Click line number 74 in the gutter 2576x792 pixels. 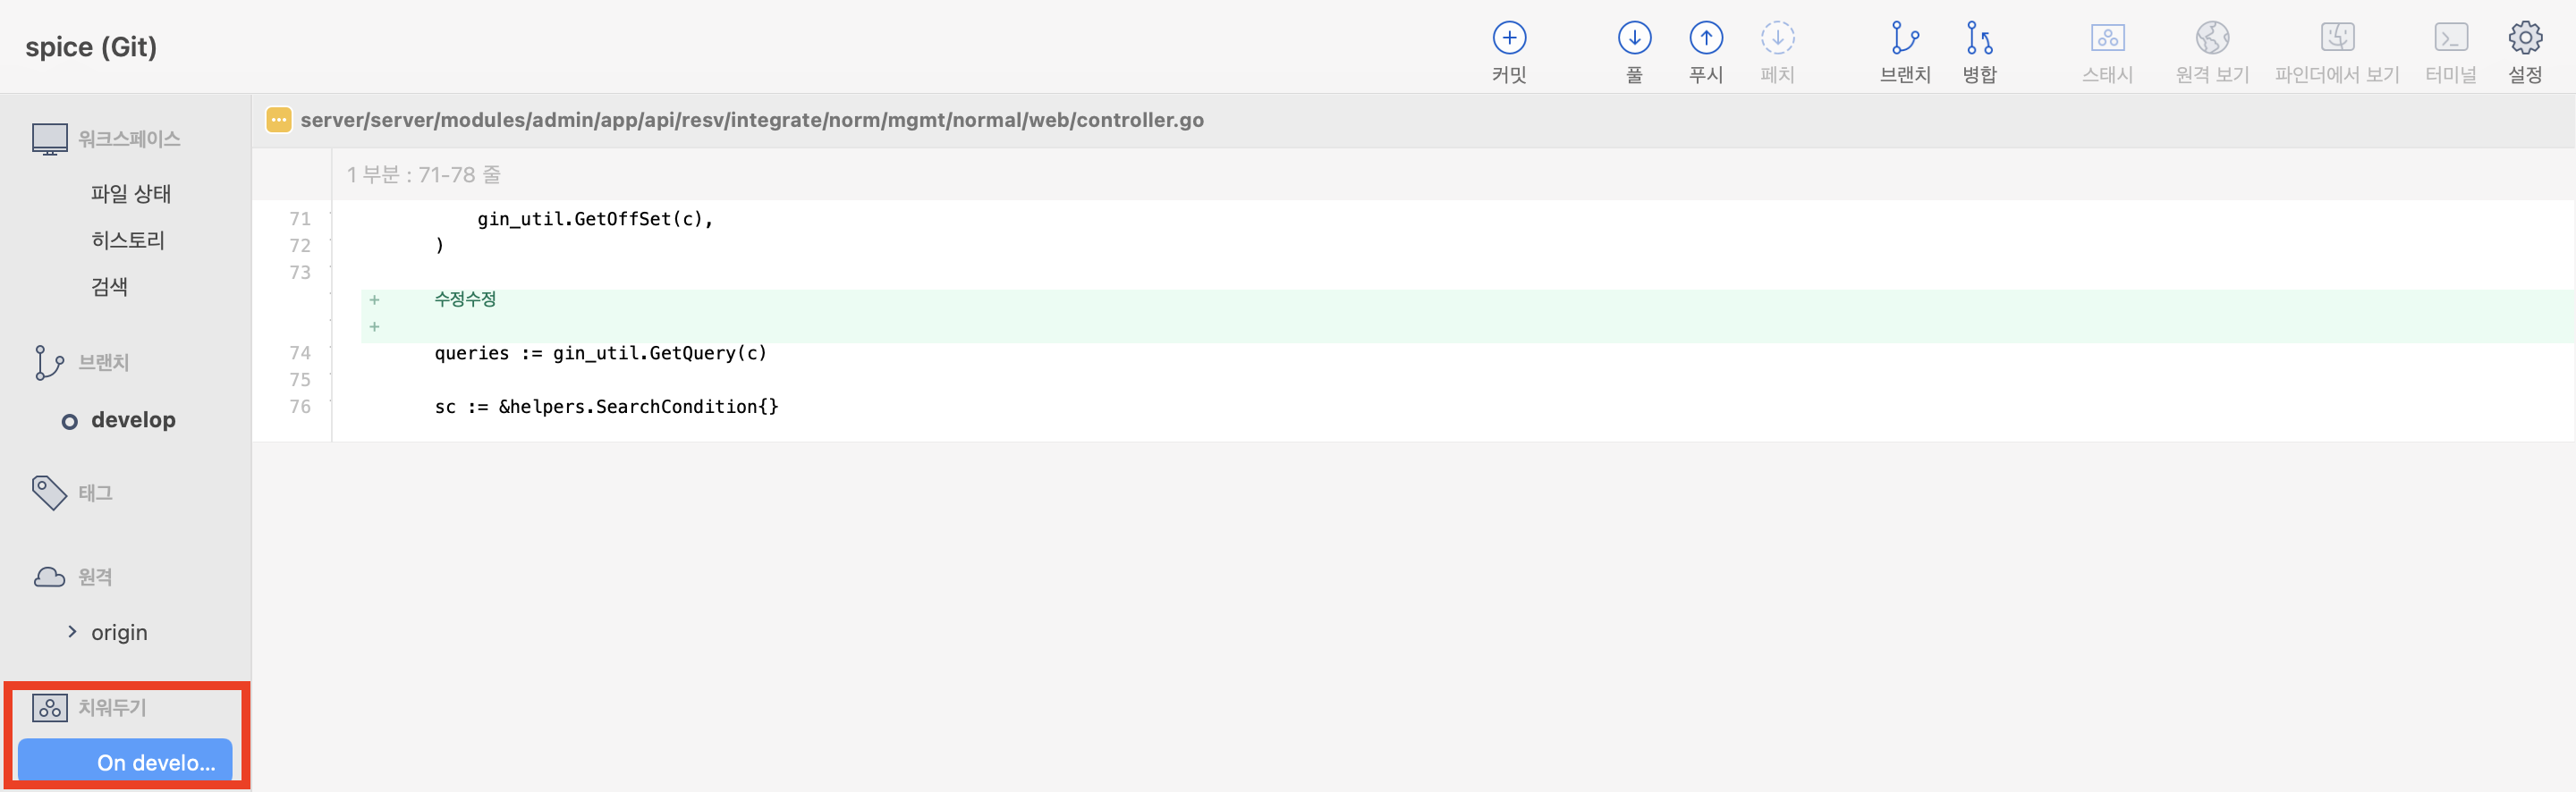[300, 353]
